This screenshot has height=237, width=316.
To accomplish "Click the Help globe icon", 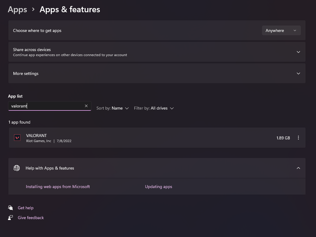I will tap(17, 168).
